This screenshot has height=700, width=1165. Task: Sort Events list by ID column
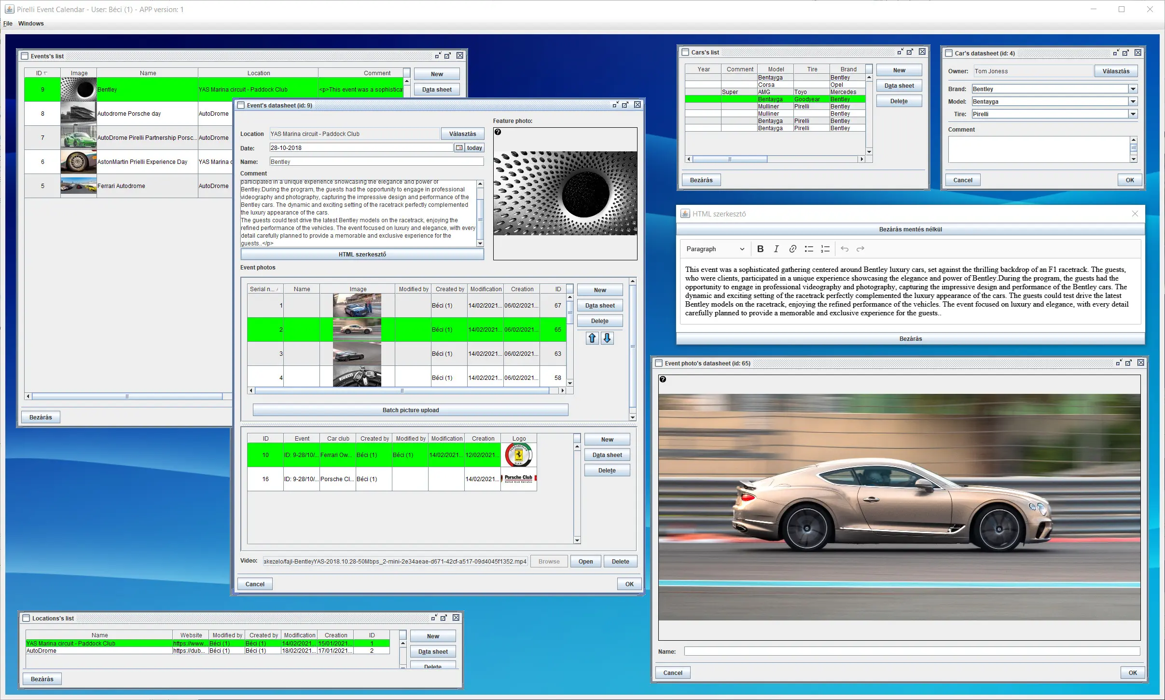[42, 73]
